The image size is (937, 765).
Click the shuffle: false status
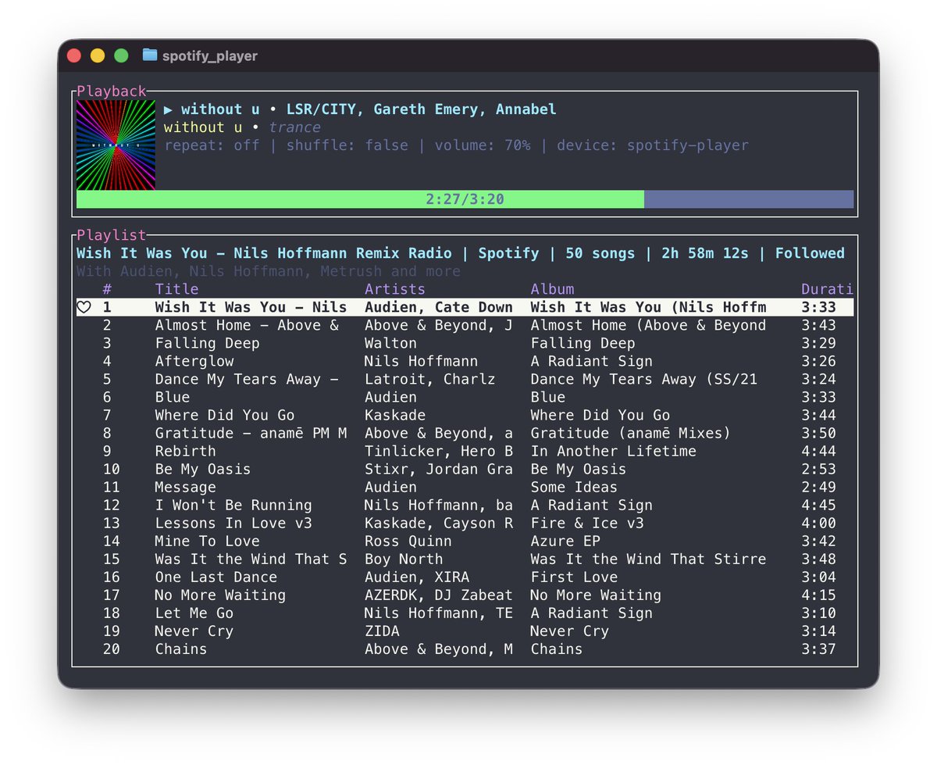[x=347, y=145]
